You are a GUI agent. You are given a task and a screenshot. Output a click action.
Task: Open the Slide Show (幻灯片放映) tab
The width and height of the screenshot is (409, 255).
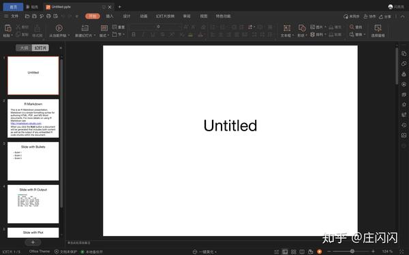click(165, 16)
